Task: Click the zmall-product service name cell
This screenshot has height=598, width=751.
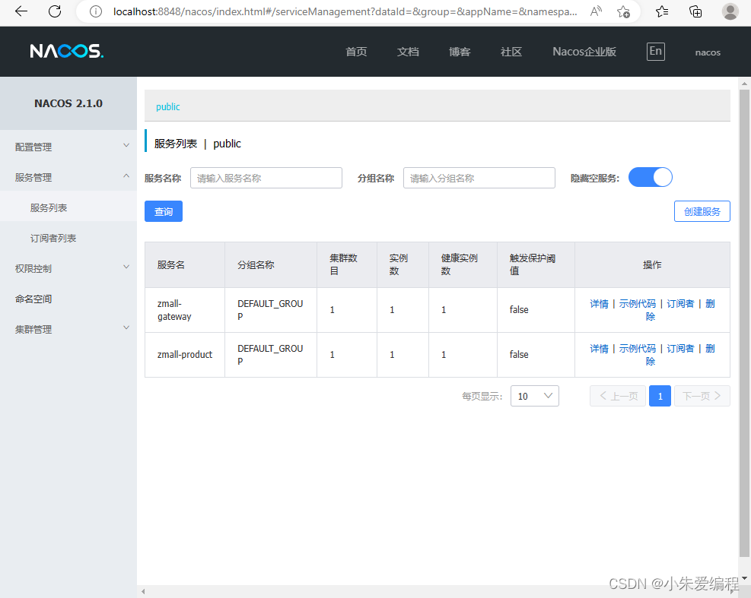Action: point(185,355)
